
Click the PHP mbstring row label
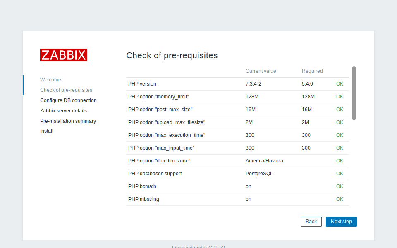coord(143,199)
